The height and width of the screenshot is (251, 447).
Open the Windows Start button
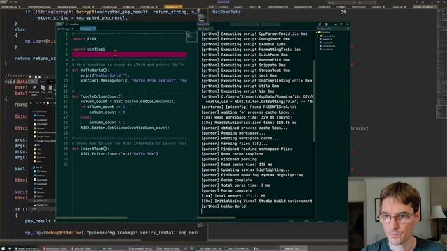tap(3, 248)
